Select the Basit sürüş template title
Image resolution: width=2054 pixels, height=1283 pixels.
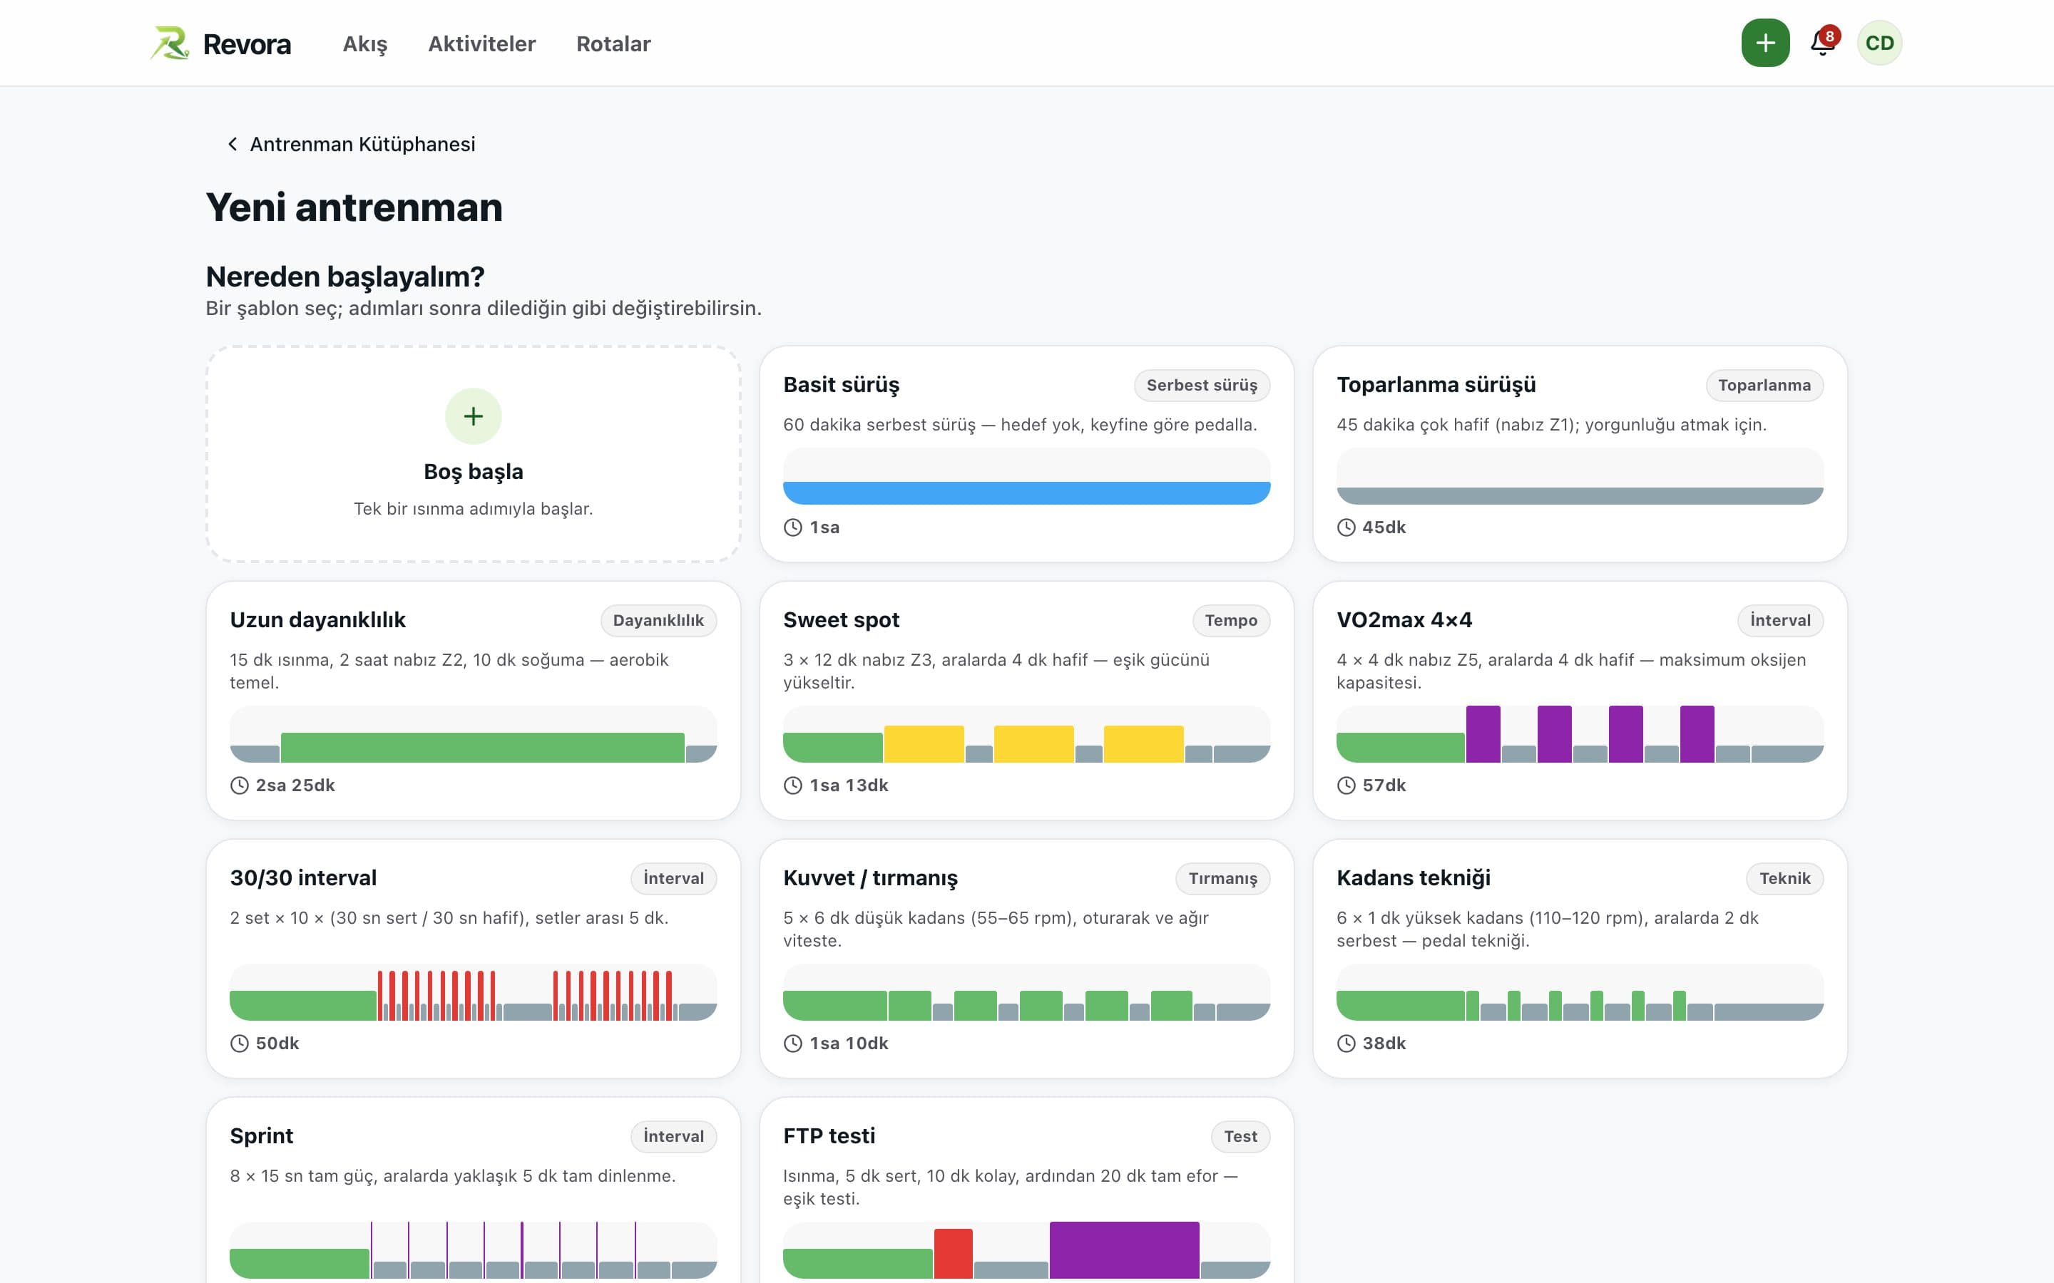(x=841, y=384)
